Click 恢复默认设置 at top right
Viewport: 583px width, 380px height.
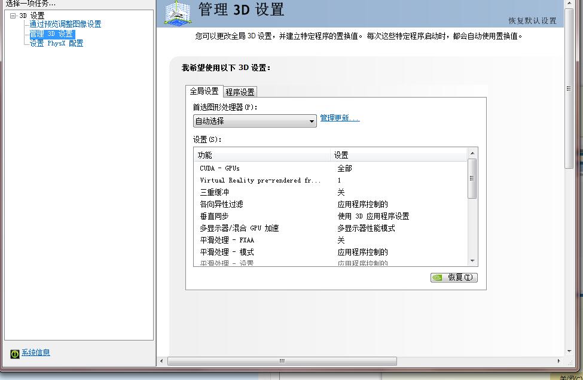click(x=532, y=21)
